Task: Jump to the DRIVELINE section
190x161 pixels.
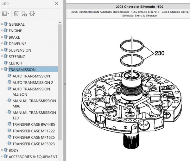Action: (17, 44)
